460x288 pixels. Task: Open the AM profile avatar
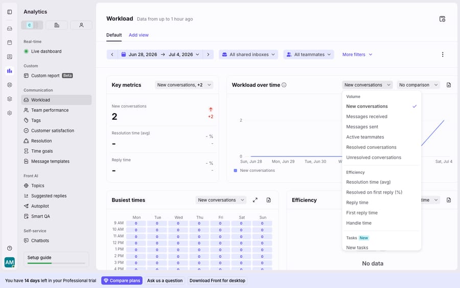10,262
